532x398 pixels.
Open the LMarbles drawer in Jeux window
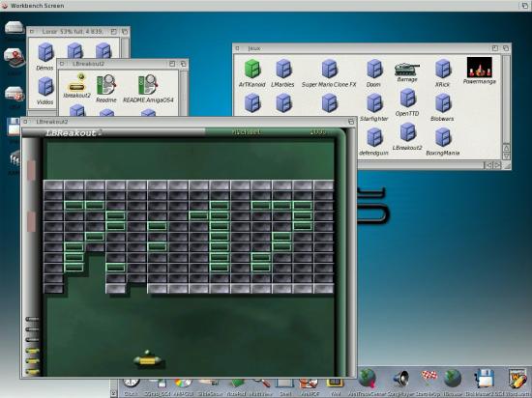[x=283, y=69]
